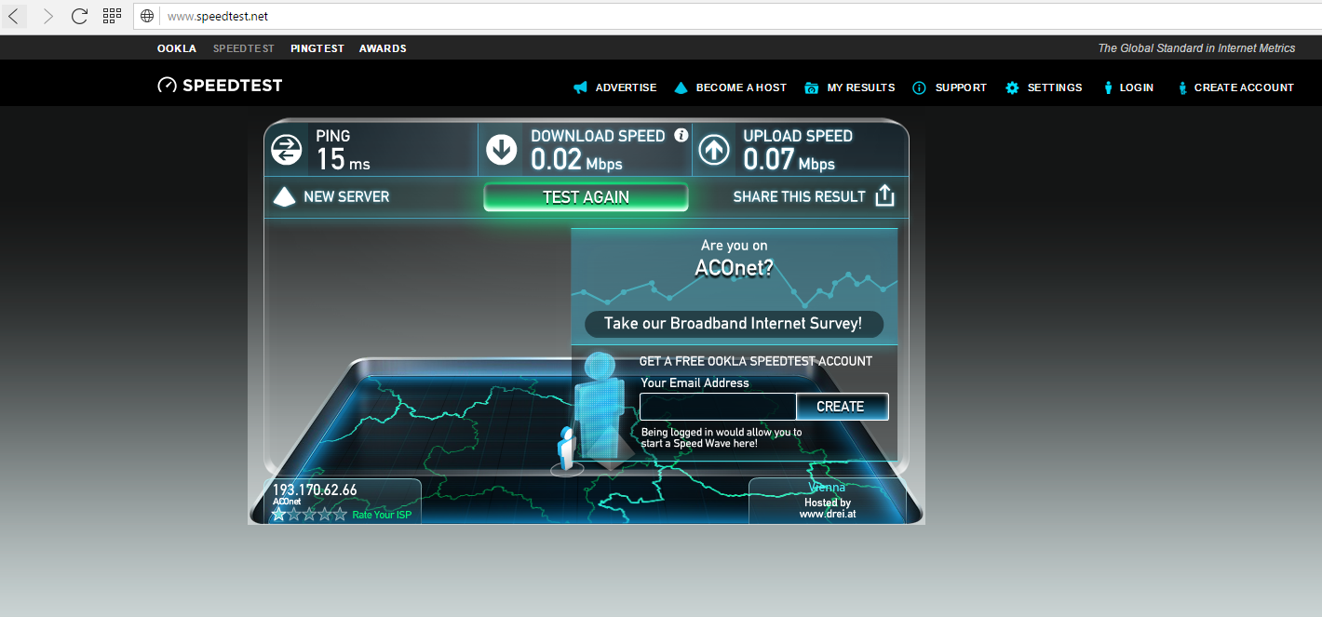Click the CREATE account button

841,407
